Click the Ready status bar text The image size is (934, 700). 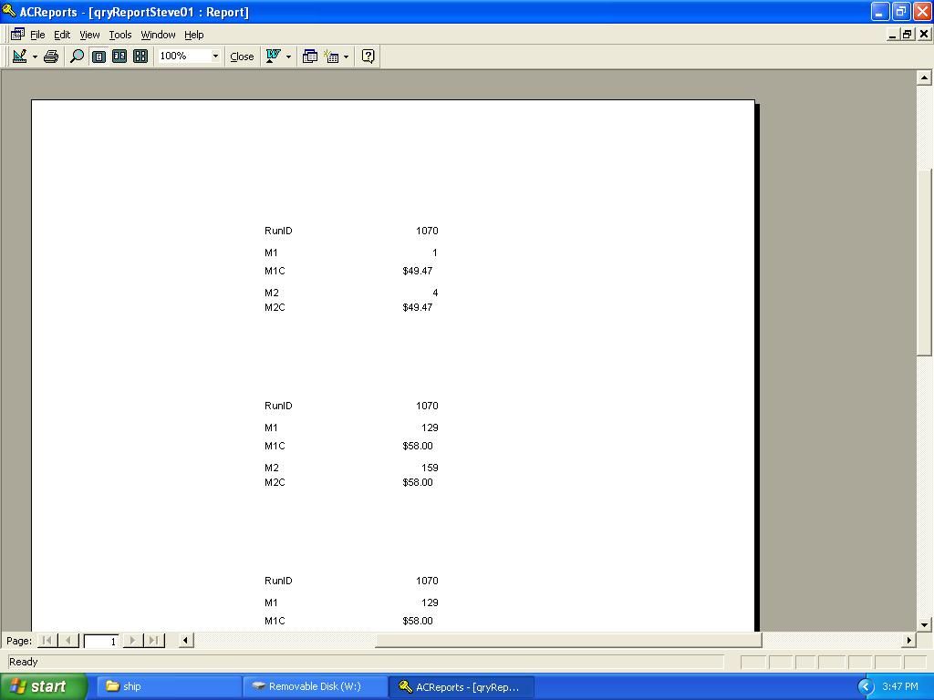pos(23,662)
